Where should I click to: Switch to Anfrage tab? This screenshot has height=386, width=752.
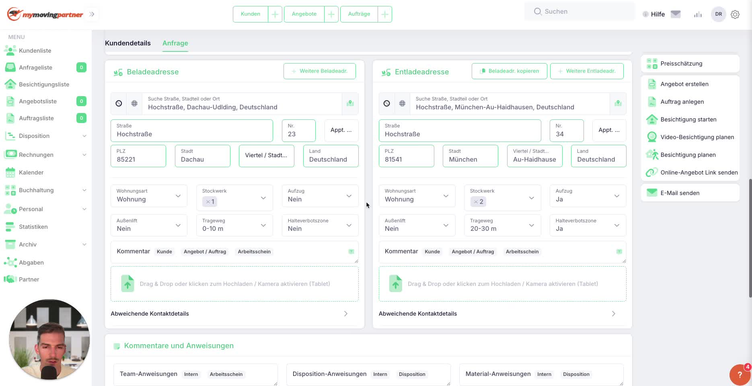coord(175,43)
